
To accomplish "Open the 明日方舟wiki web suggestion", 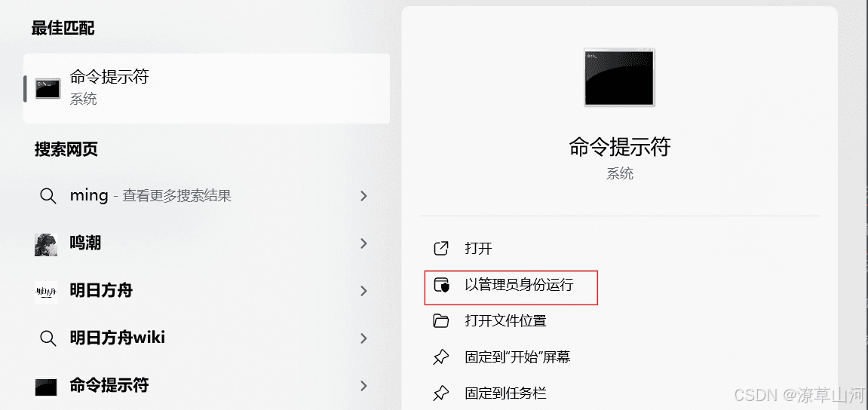I will [206, 338].
